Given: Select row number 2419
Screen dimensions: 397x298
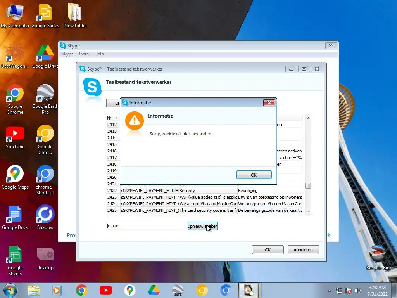Looking at the screenshot, I should tap(113, 171).
